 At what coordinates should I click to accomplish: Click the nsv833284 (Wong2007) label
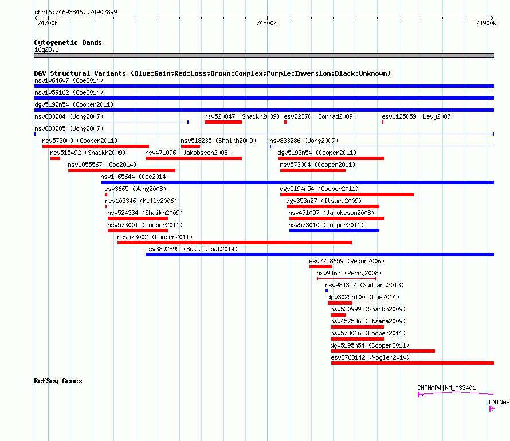(x=69, y=116)
